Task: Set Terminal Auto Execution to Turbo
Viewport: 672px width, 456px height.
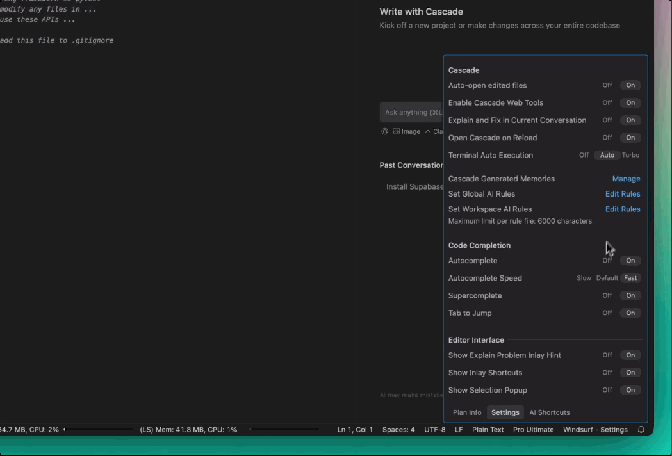Action: pyautogui.click(x=630, y=155)
